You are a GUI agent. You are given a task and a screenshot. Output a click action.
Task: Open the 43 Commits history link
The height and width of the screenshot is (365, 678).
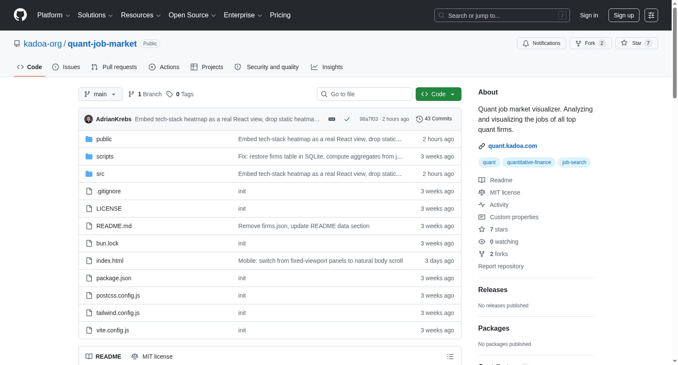(x=434, y=119)
